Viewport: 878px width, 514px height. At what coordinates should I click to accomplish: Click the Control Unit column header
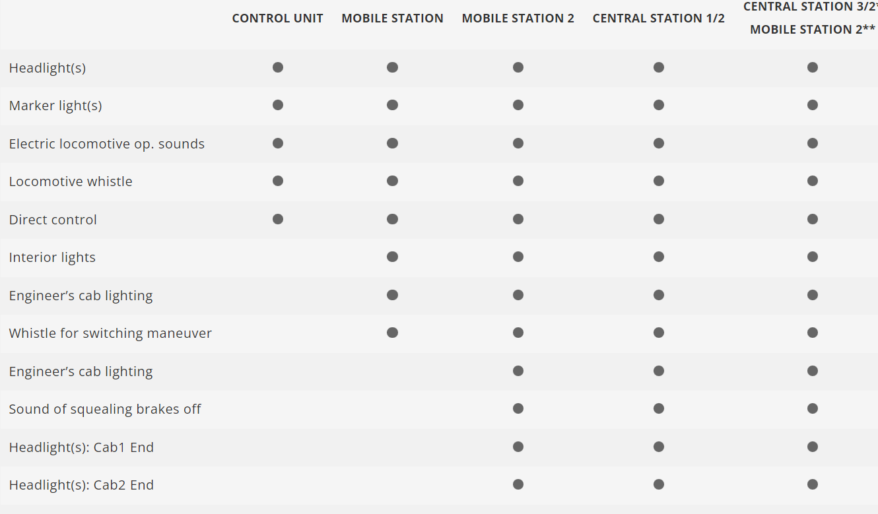(x=278, y=18)
